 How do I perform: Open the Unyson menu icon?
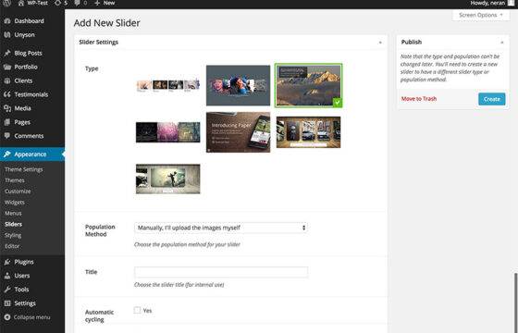[x=7, y=35]
